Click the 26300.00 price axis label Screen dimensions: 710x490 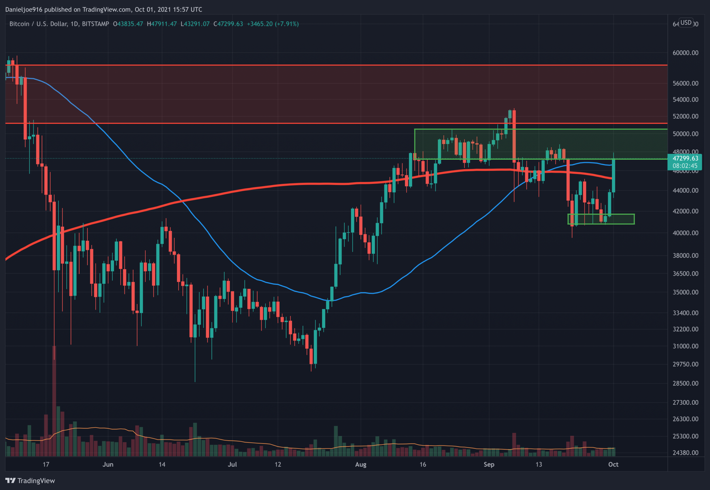click(x=686, y=419)
